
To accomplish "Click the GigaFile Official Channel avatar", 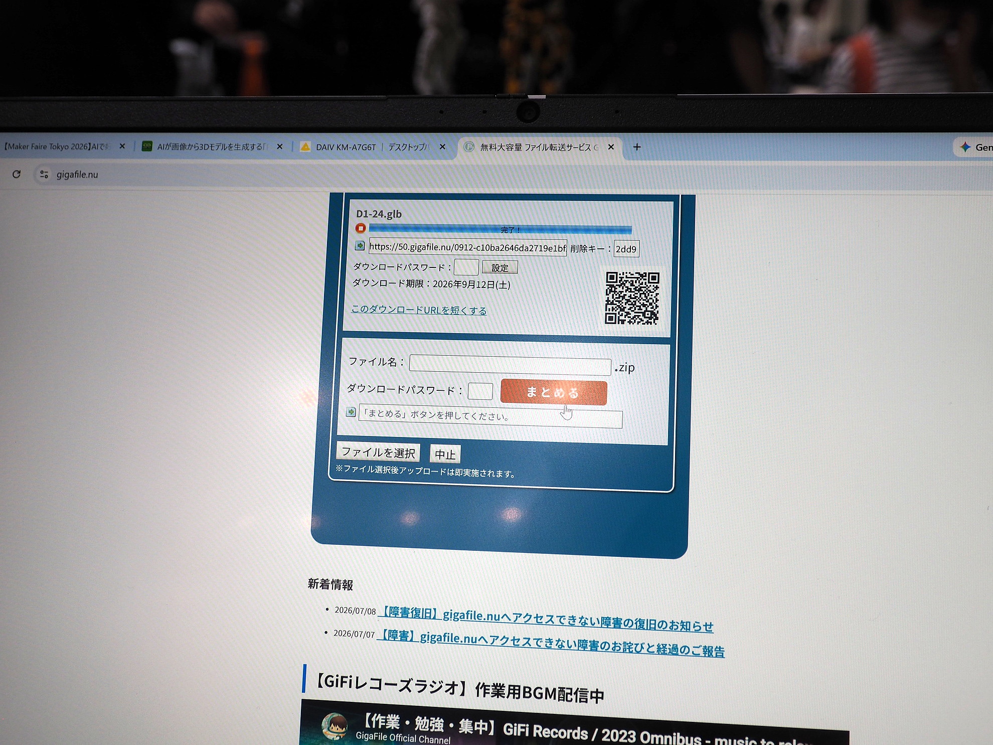I will (x=335, y=726).
